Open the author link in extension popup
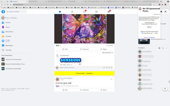Screen dimensions: 170x106 [x=149, y=37]
